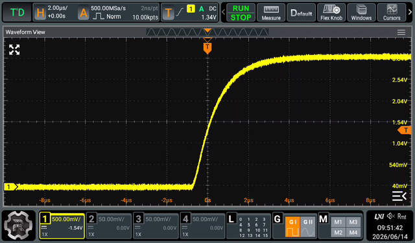
Task: Click the +0.00s horizontal offset value
Action: 56,16
